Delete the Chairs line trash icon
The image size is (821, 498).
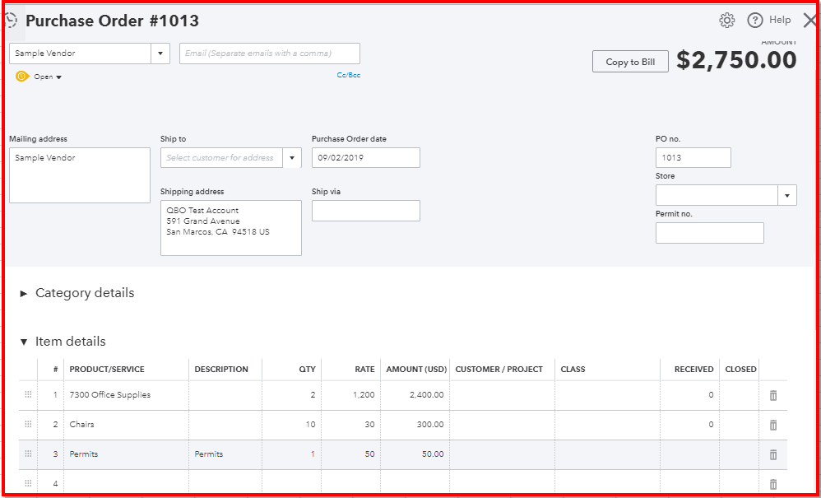773,425
